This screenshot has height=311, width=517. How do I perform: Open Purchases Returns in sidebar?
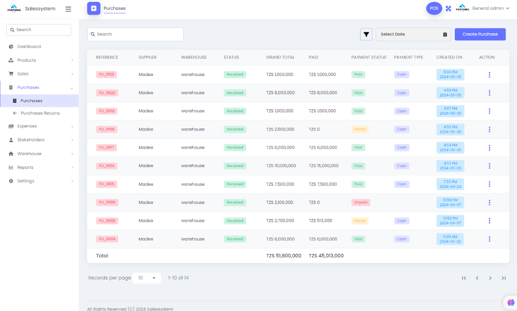click(x=40, y=113)
